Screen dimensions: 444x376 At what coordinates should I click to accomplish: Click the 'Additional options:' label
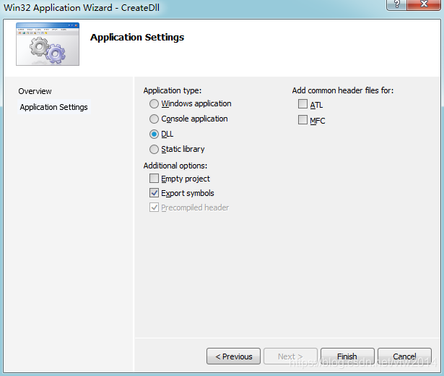tap(175, 166)
